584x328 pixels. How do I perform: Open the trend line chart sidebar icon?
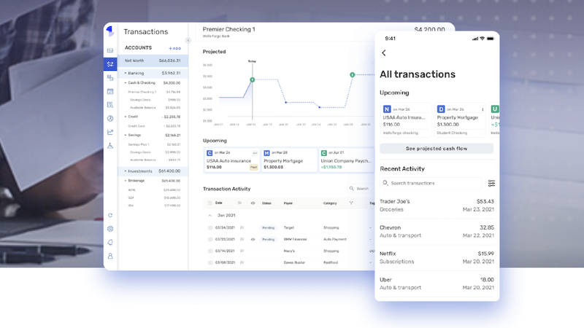110,132
